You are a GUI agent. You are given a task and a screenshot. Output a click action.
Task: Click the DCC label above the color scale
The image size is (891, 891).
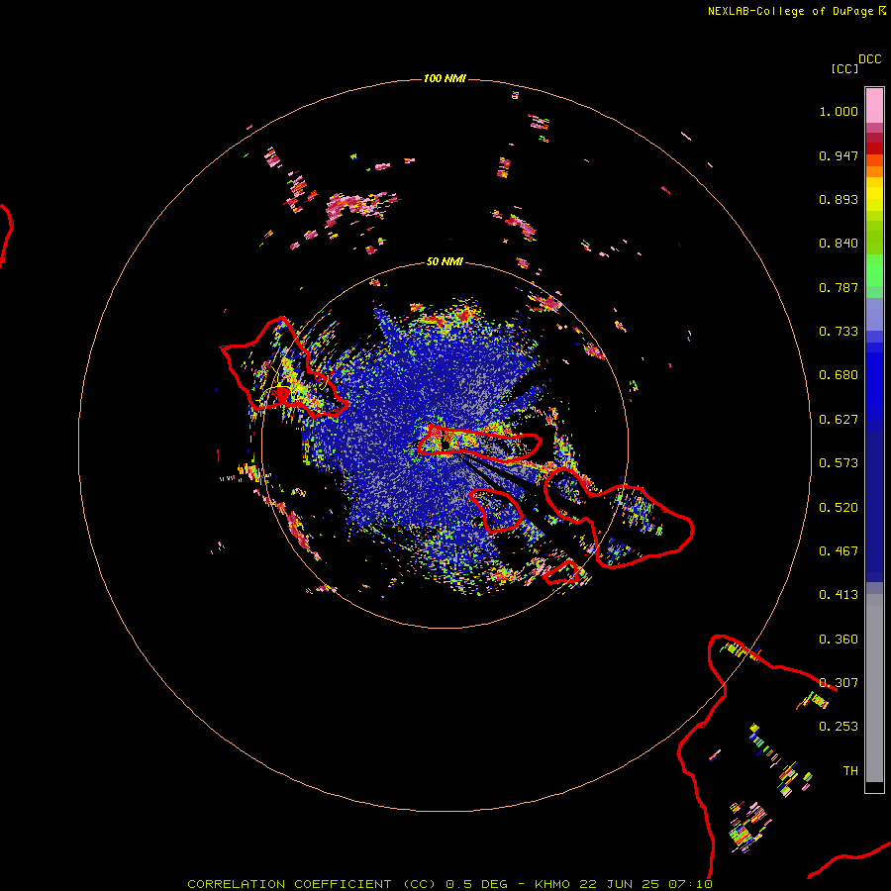(x=869, y=59)
